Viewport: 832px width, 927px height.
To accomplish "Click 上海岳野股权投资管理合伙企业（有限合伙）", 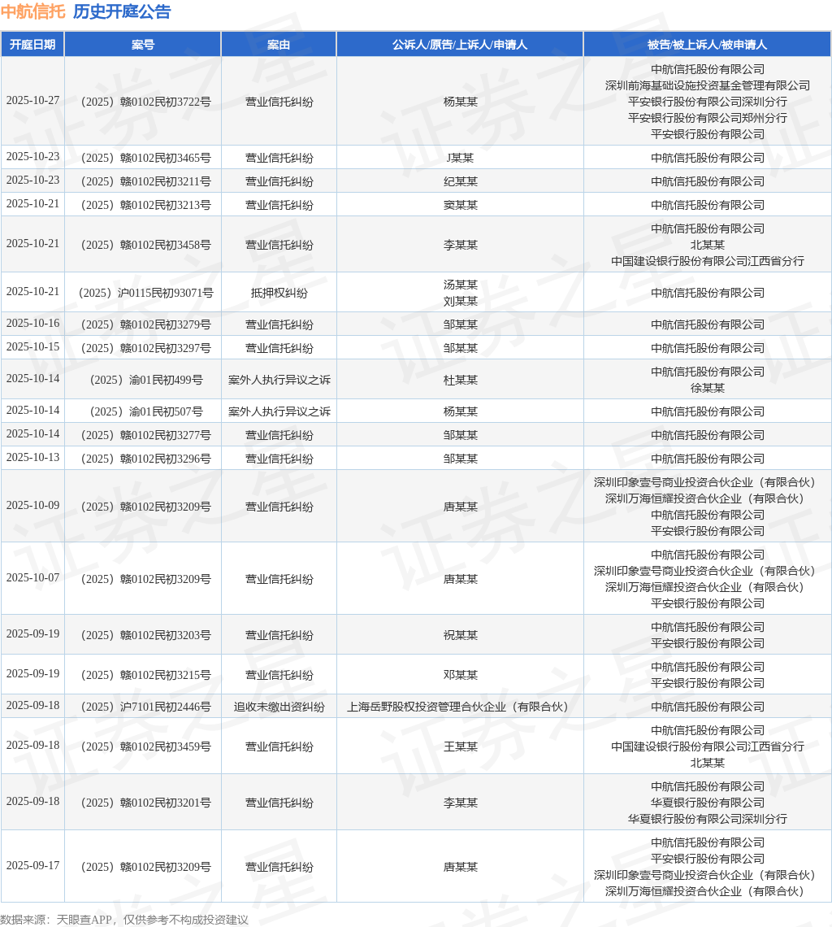I will (461, 707).
